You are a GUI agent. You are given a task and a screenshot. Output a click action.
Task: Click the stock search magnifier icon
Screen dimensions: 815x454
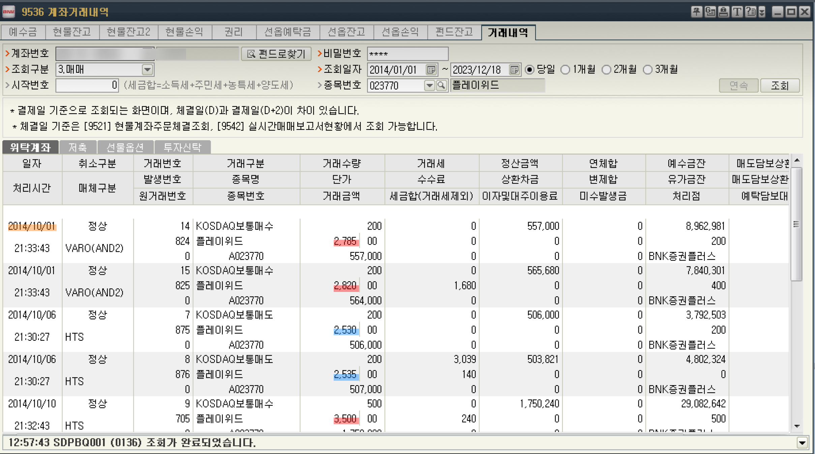click(x=441, y=85)
